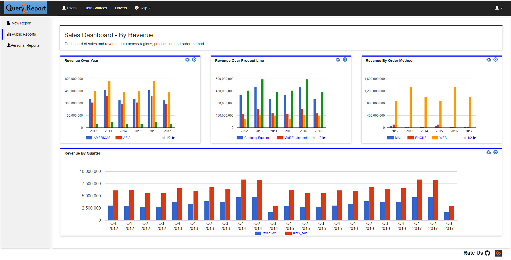Expand the Help dropdown menu
Image resolution: width=511 pixels, height=260 pixels.
point(143,8)
